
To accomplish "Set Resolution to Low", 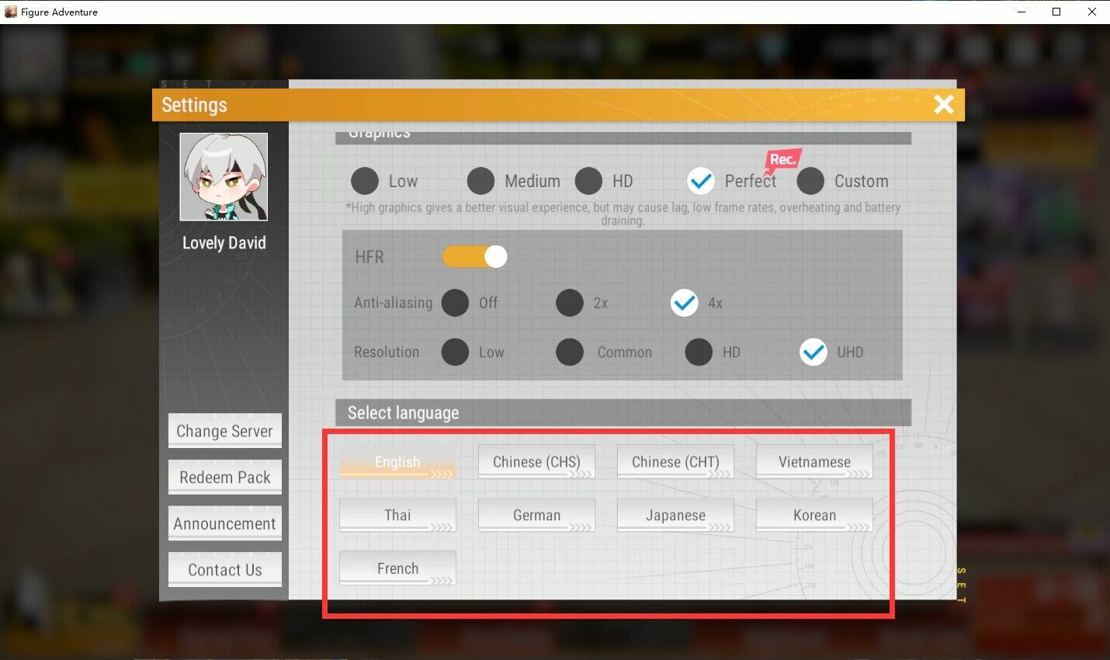I will pyautogui.click(x=455, y=352).
